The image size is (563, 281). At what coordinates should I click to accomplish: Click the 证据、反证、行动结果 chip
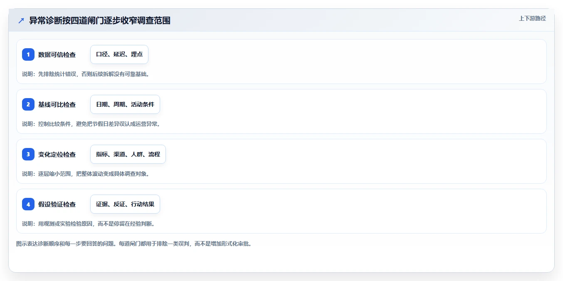click(125, 204)
